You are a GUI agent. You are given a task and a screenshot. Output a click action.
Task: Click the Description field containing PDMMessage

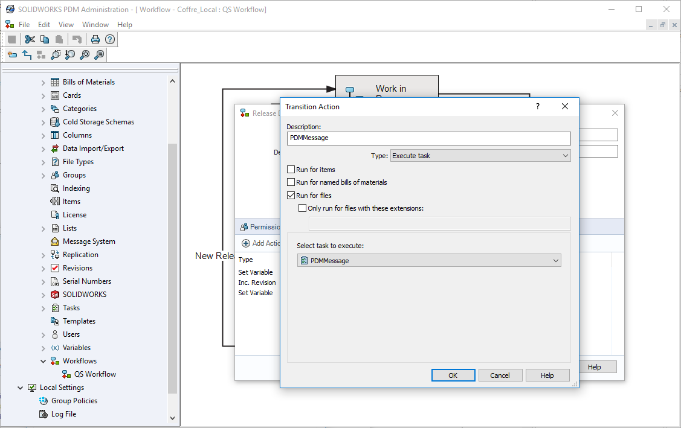click(428, 138)
